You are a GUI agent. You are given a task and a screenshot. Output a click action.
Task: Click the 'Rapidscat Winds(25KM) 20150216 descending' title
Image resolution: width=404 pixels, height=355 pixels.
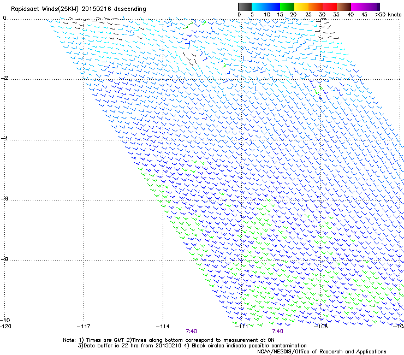click(78, 9)
